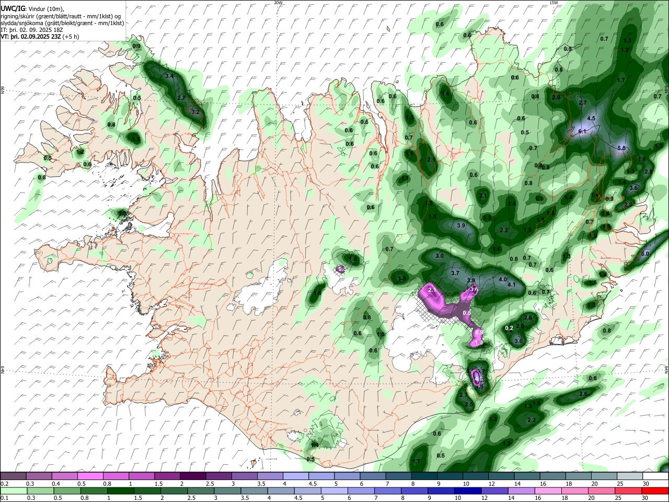This screenshot has height=502, width=669.
Task: Click the 3.4 value in the Westfjords
Action: [169, 76]
